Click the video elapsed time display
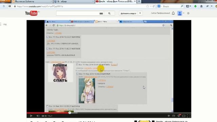The width and height of the screenshot is (217, 122). (44, 116)
